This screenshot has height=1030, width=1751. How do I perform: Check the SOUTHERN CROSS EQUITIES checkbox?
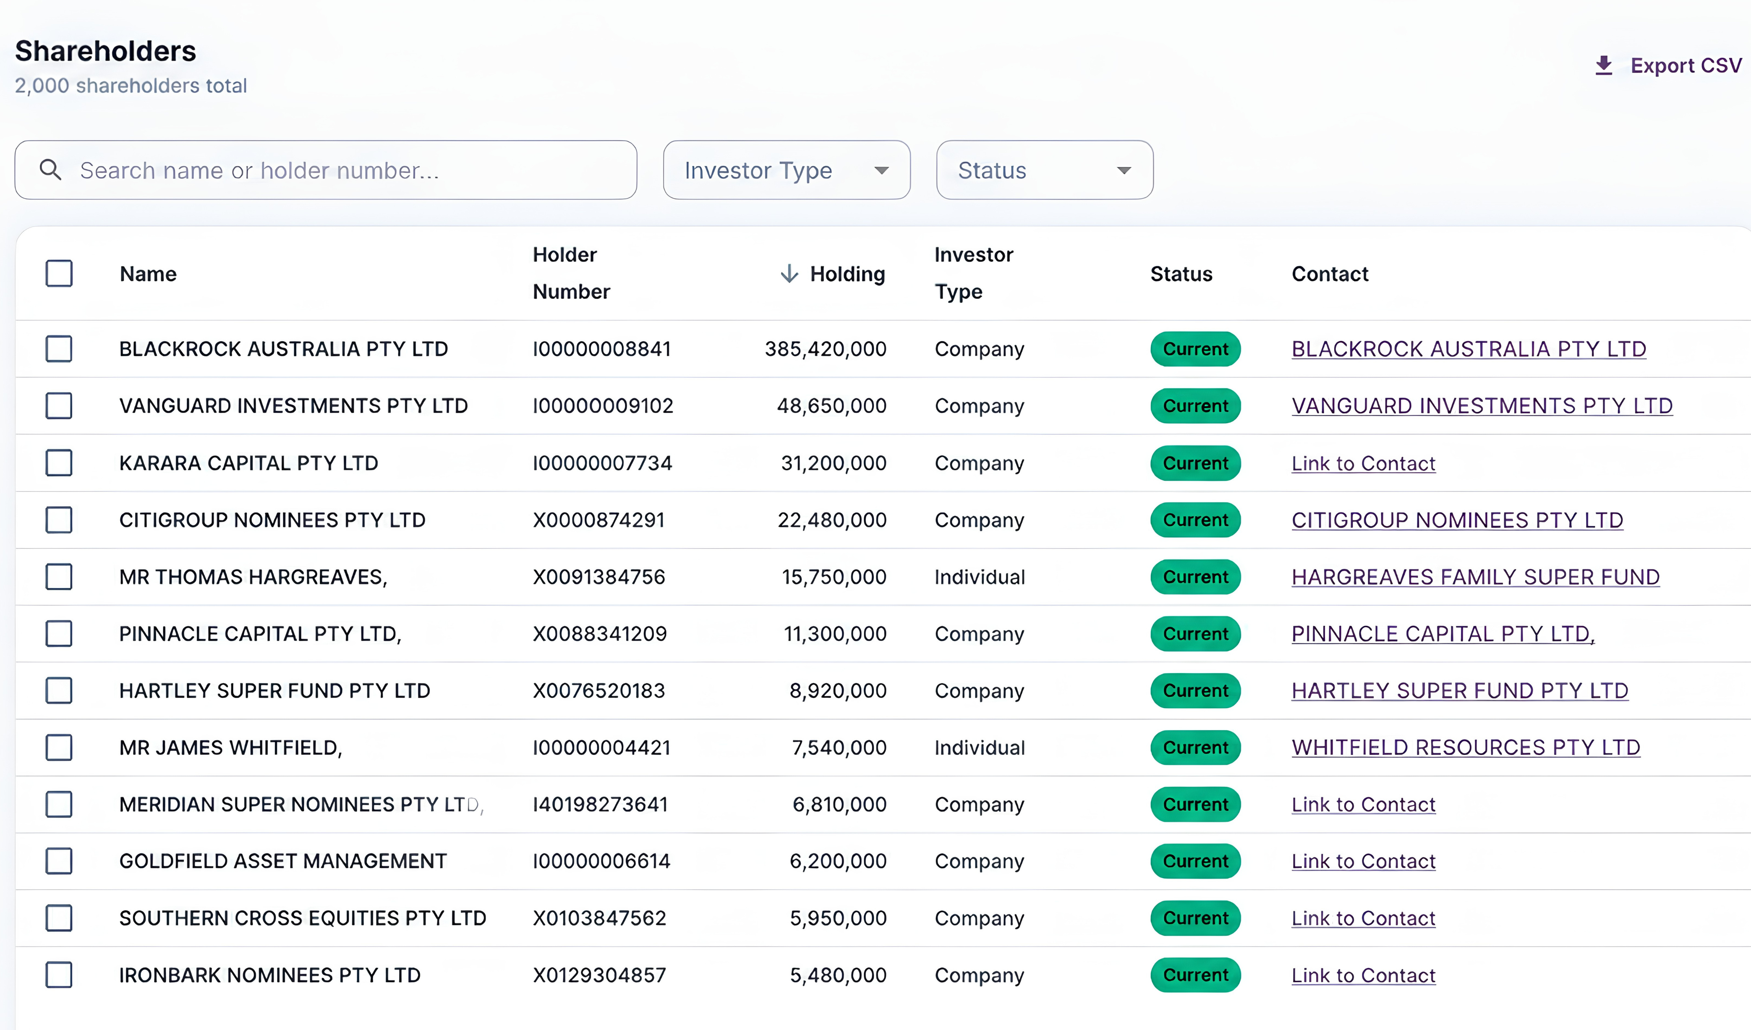pos(59,918)
